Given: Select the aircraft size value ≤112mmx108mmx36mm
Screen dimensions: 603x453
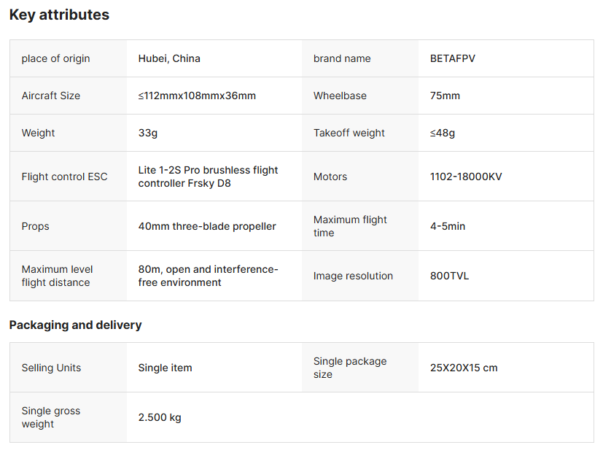Looking at the screenshot, I should [x=197, y=96].
